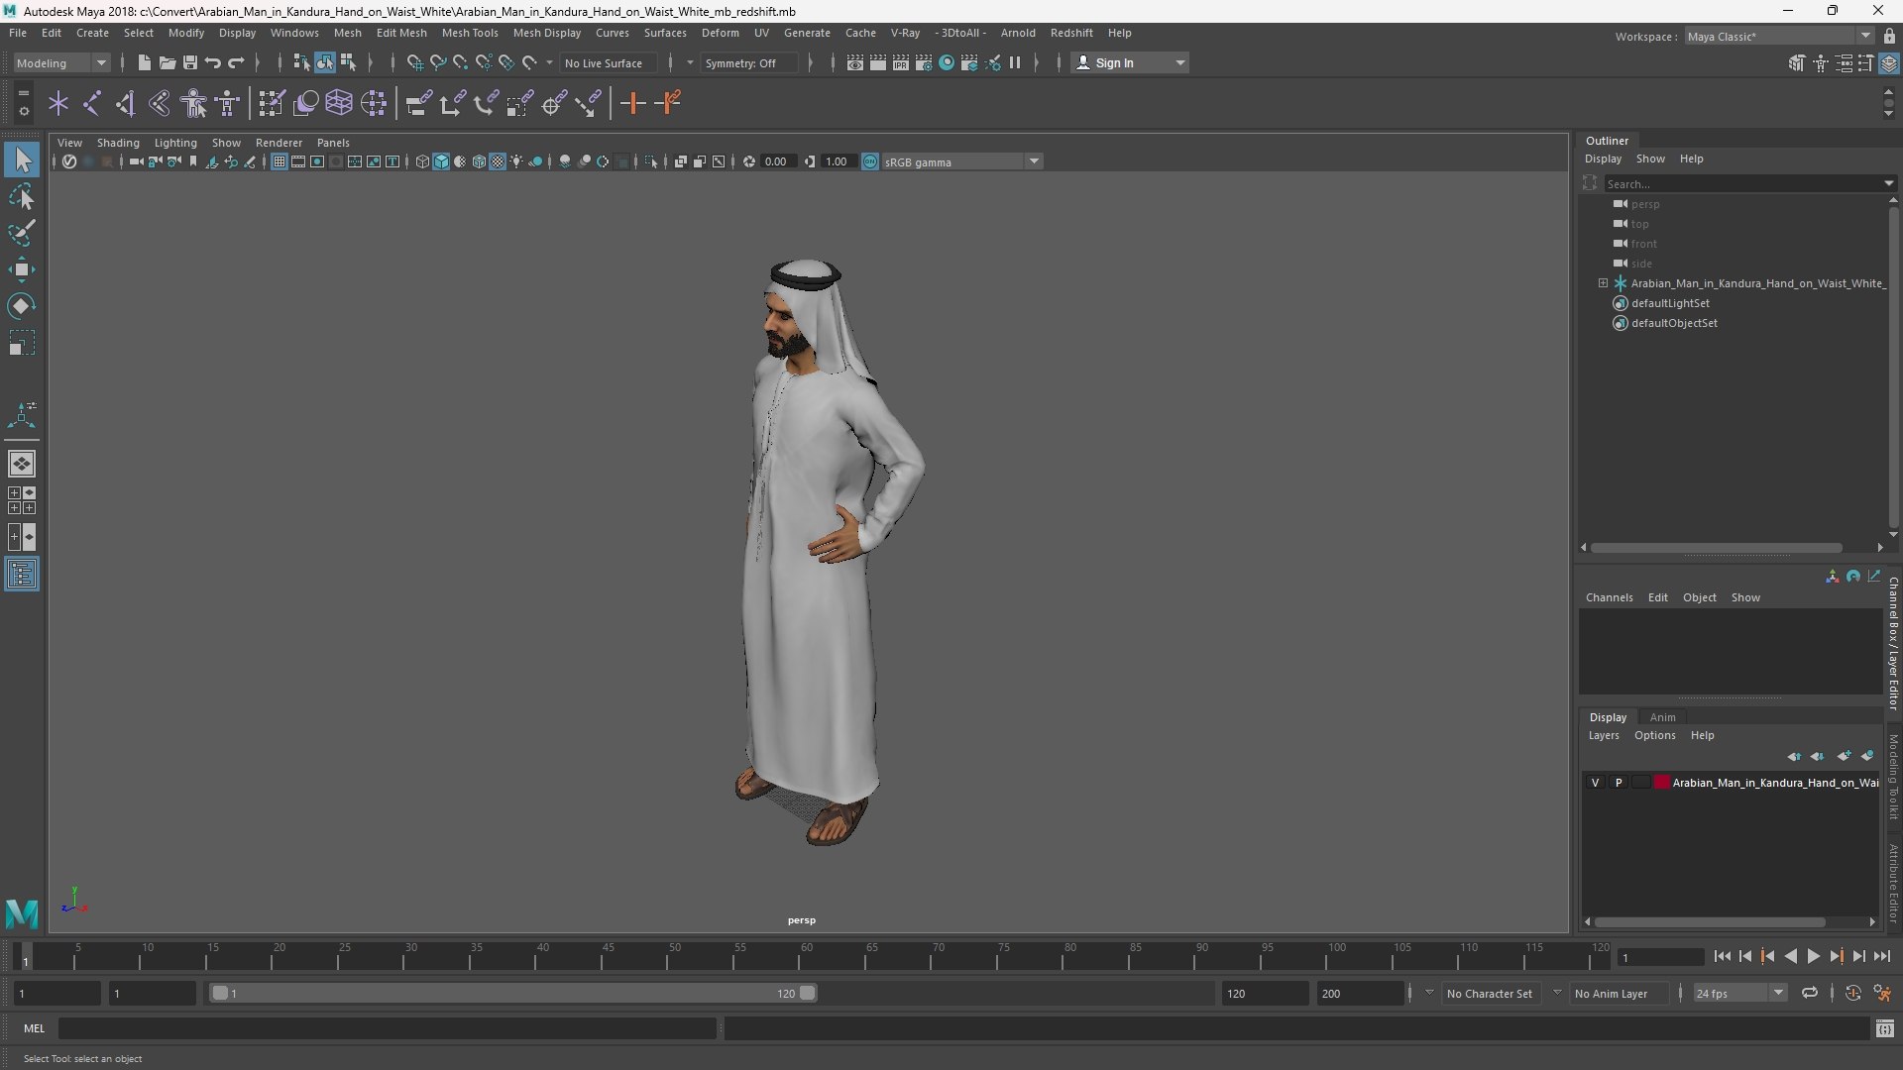
Task: Choose the Paint Selection tool
Action: [22, 233]
